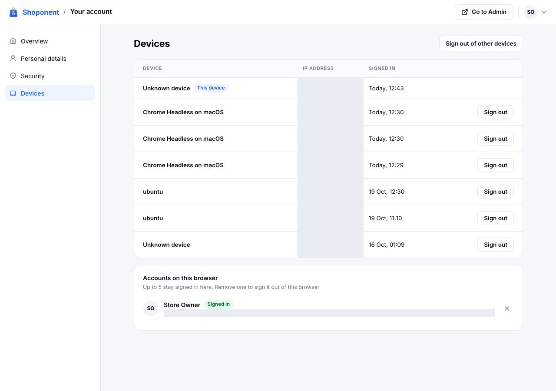
Task: Click the Today, 12:43 sign-in time
Action: tap(386, 88)
